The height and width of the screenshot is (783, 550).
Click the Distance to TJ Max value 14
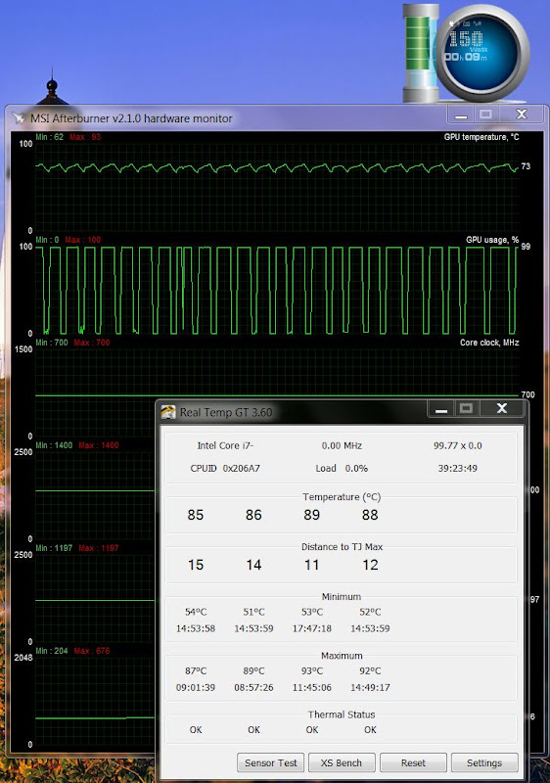253,565
